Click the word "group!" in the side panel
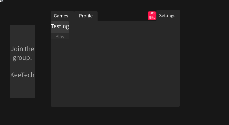This screenshot has height=125, width=229. 22,58
